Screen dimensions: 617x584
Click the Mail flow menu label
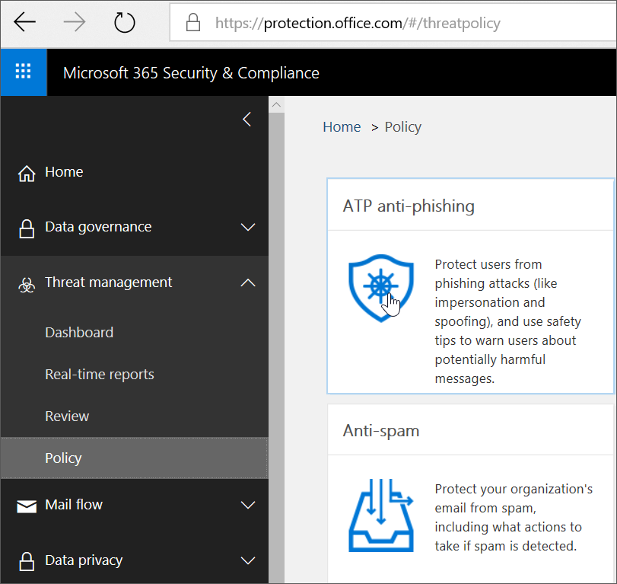click(74, 505)
